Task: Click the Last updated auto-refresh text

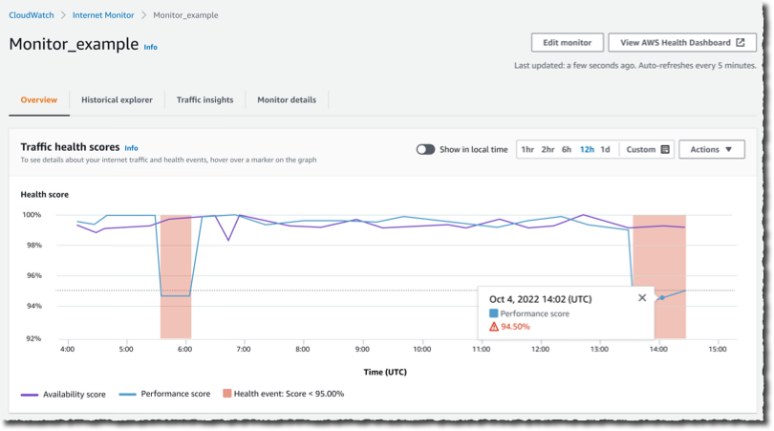Action: pyautogui.click(x=635, y=65)
